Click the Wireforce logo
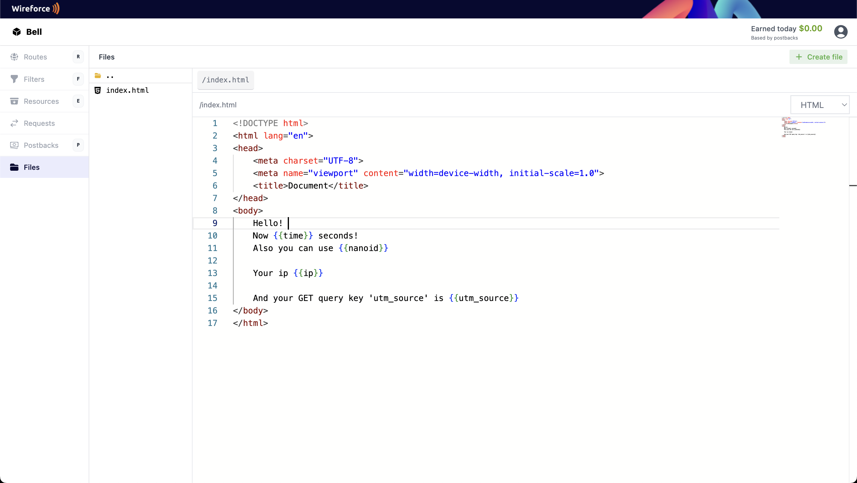Screen dimensions: 857x483 35,9
